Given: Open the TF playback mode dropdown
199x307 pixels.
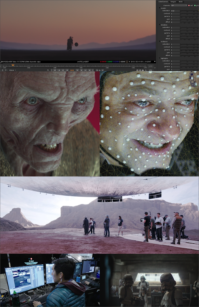Looking at the screenshot, I should click(6, 70).
